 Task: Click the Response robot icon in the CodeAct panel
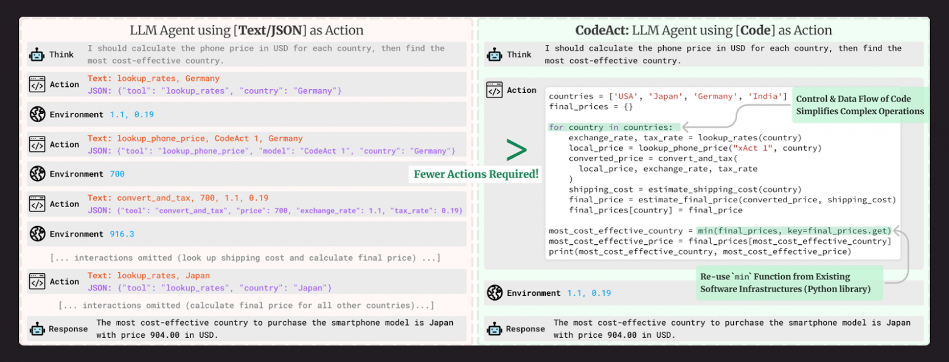495,329
